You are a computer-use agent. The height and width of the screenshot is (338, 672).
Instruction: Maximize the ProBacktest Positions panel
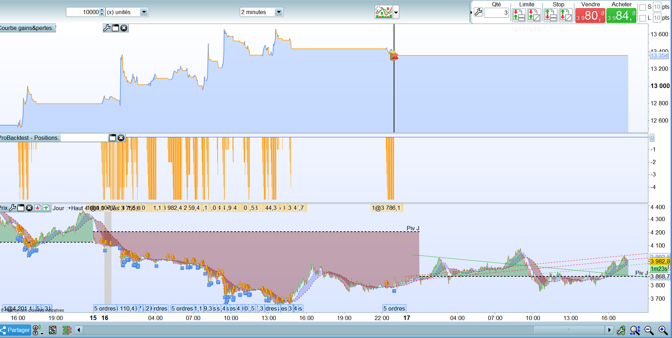(113, 138)
